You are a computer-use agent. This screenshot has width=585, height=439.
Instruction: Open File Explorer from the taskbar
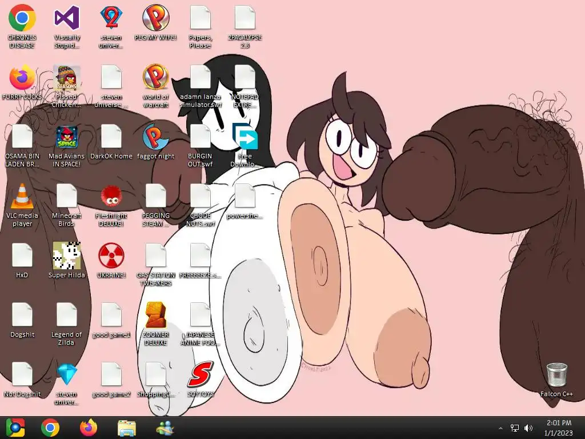click(126, 428)
